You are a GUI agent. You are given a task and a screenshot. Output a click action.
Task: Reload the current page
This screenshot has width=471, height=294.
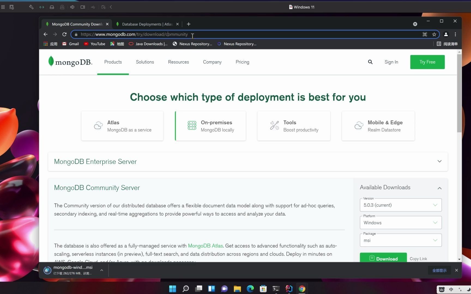pos(64,34)
